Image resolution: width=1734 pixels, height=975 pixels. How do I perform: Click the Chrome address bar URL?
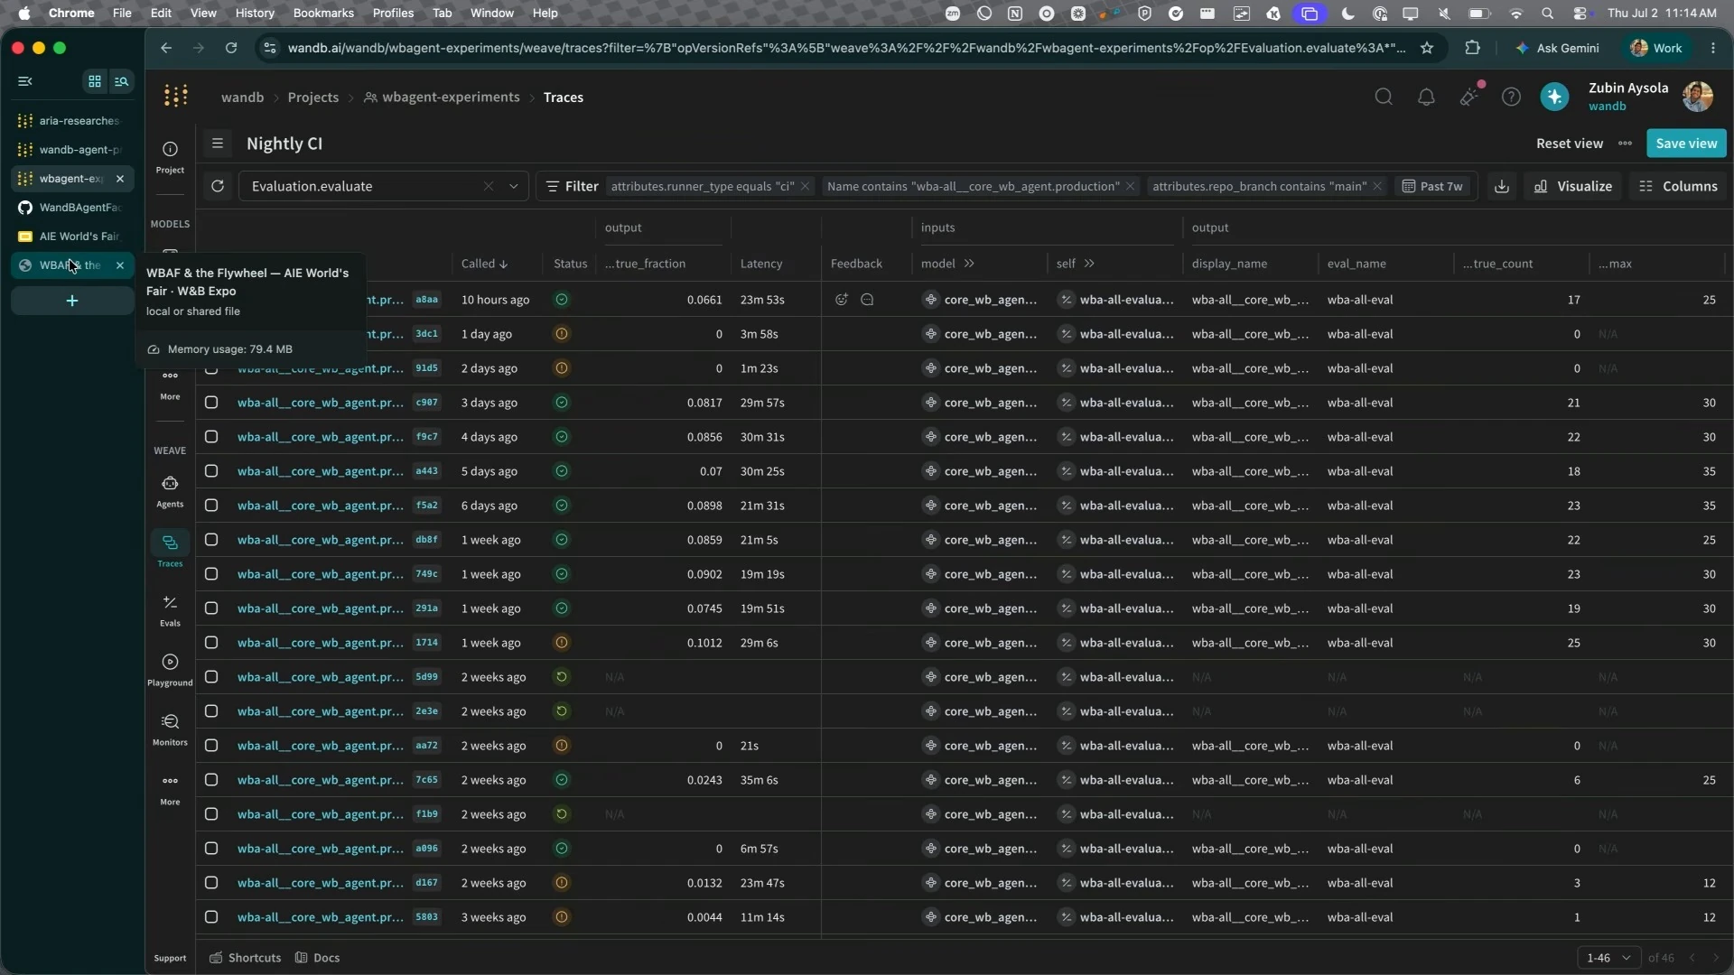846,48
